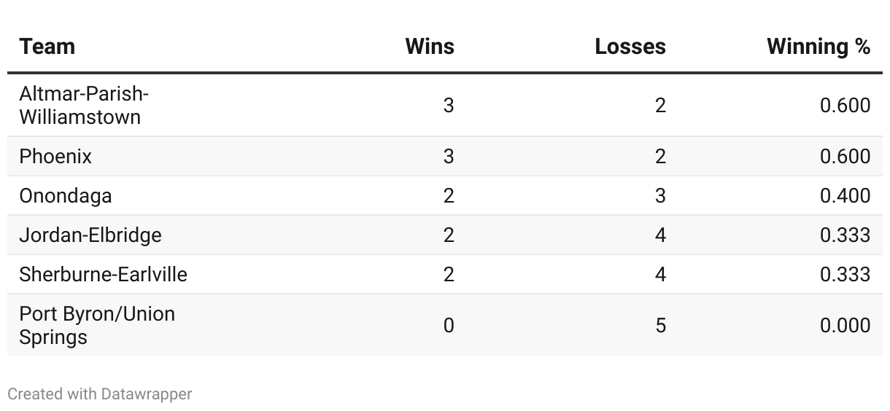Click Sherburne-Earlville's losses value 4

tap(660, 275)
